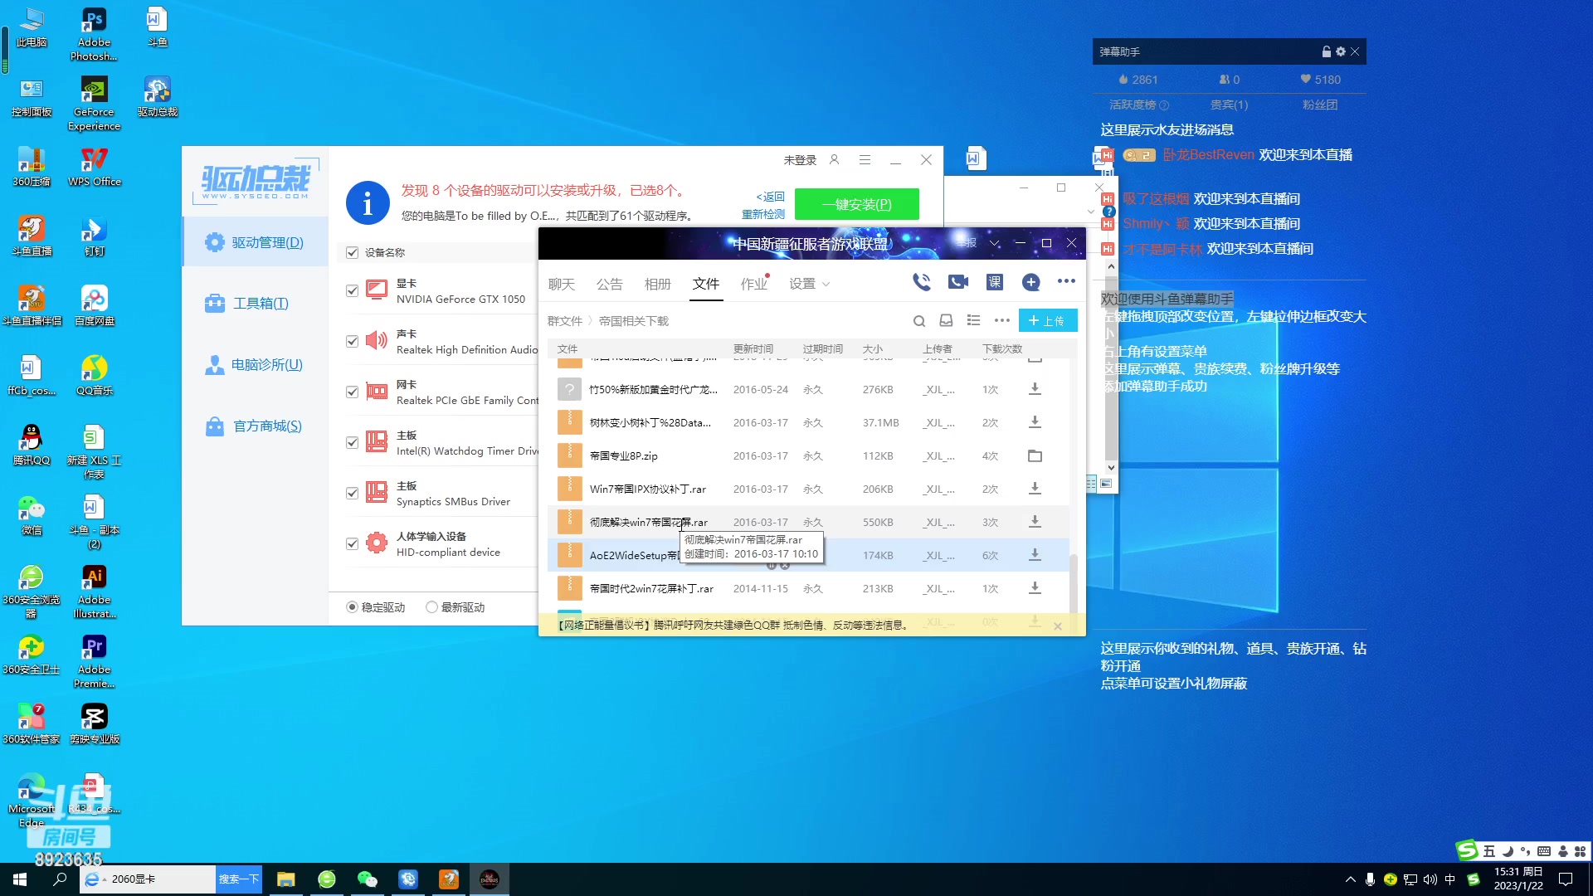This screenshot has width=1593, height=896.
Task: Open the three-dot menu next to 上传
Action: pos(1001,320)
